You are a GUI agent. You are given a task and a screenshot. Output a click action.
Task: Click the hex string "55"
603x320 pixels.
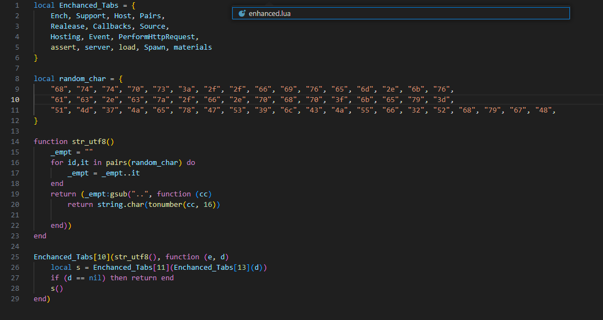point(365,110)
